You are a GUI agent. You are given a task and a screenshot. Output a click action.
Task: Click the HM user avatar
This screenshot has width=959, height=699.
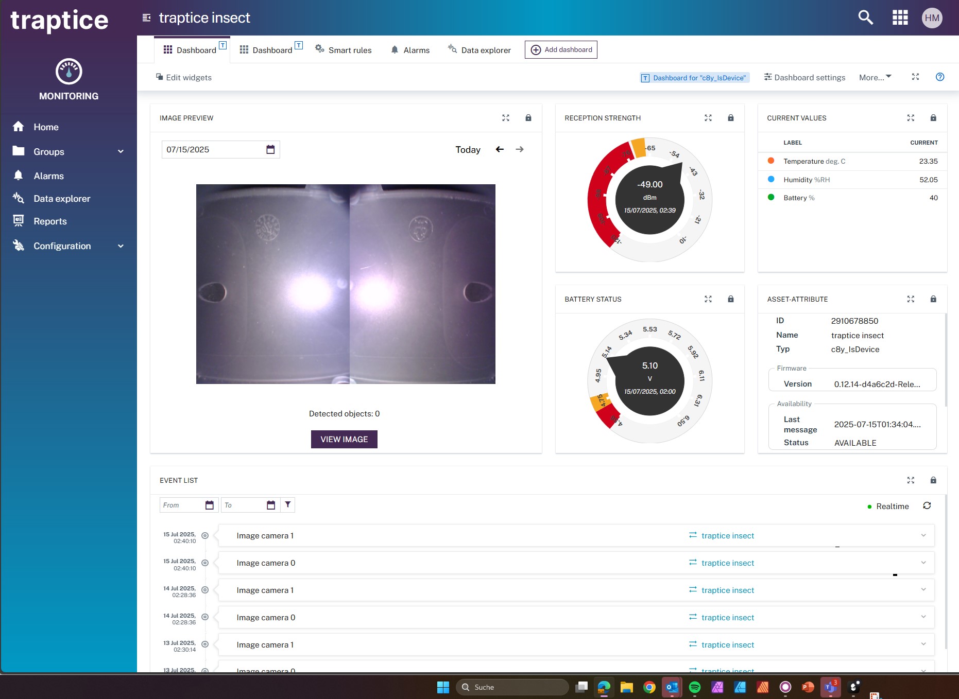(x=932, y=18)
